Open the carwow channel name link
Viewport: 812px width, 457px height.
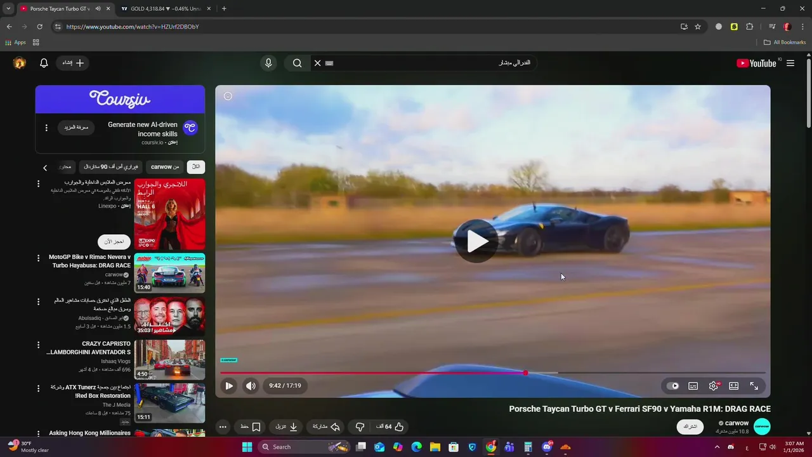[737, 423]
